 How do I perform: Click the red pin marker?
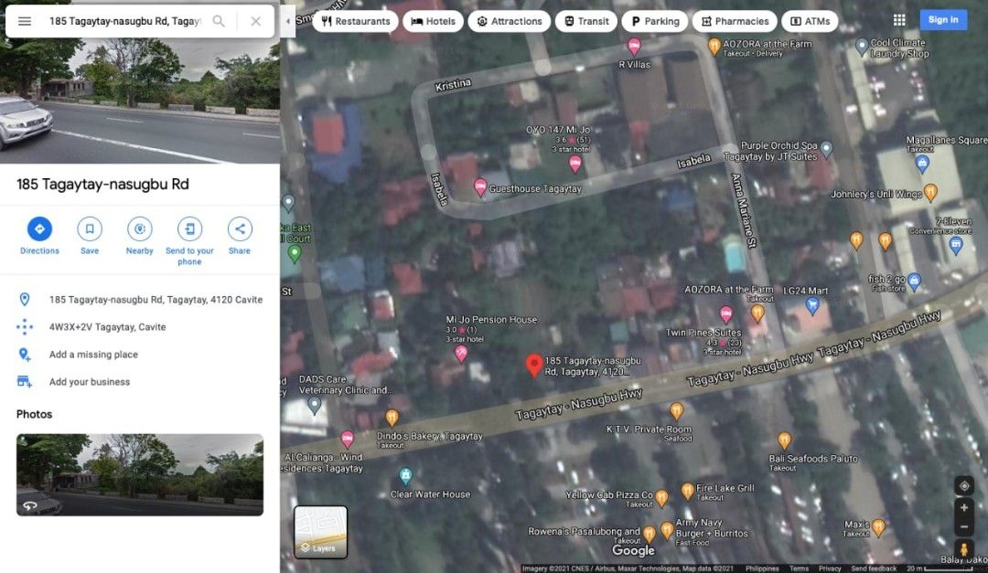tap(533, 366)
